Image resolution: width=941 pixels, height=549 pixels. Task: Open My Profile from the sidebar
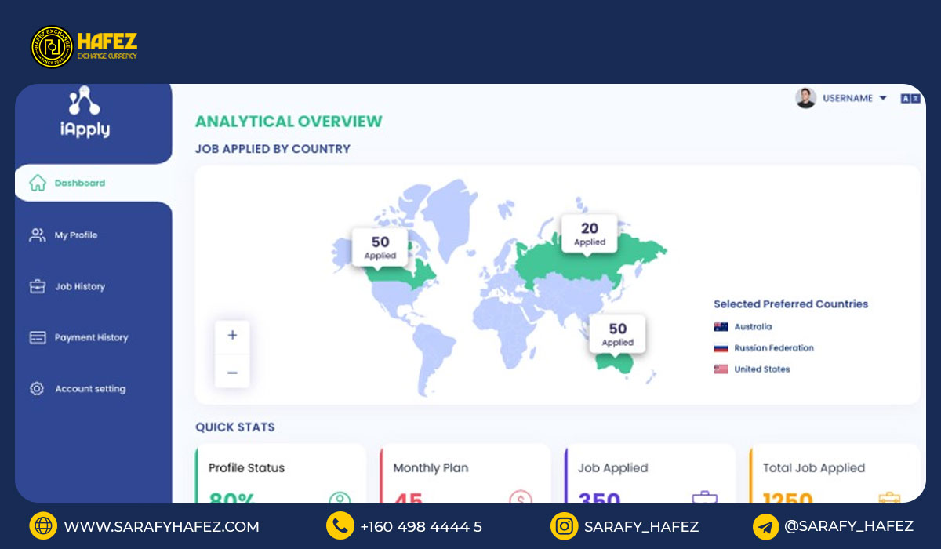point(75,235)
